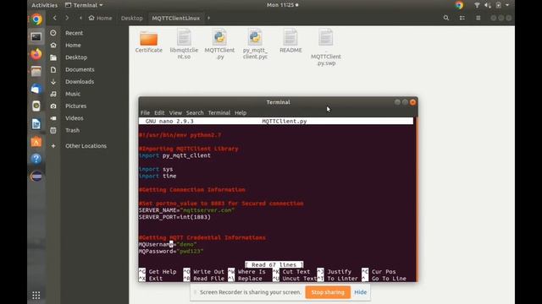
Task: Click 'Go To Line' nano shortcut
Action: pos(384,279)
